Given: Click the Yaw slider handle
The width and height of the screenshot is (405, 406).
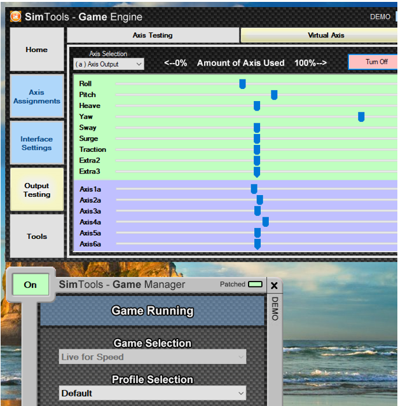Looking at the screenshot, I should point(361,117).
